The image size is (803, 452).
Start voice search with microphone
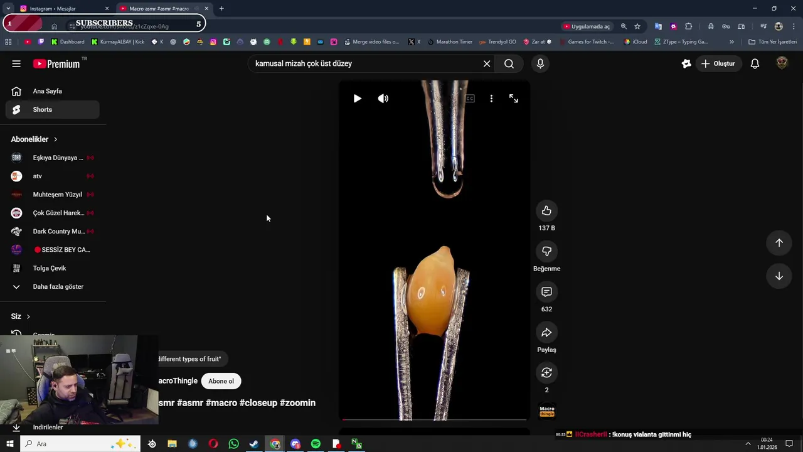point(540,63)
